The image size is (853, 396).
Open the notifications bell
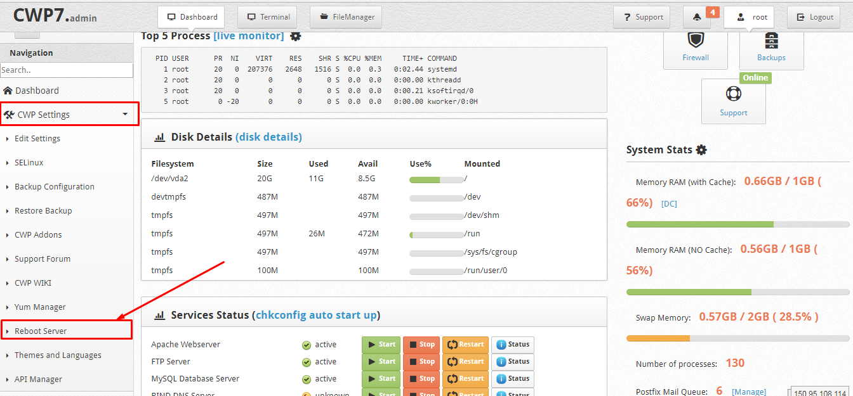tap(697, 17)
